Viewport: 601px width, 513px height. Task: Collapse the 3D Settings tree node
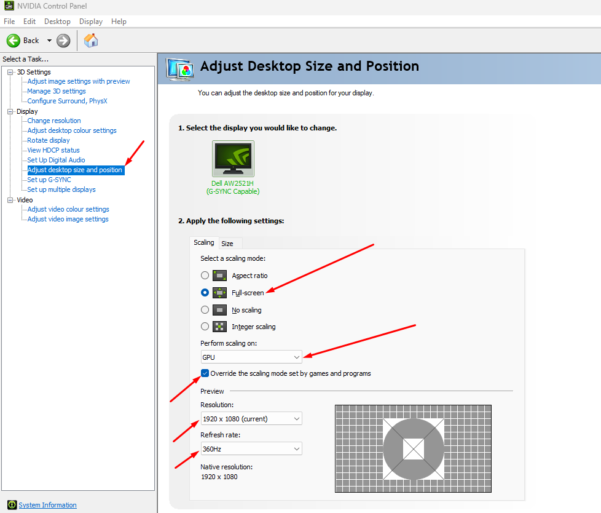click(10, 72)
